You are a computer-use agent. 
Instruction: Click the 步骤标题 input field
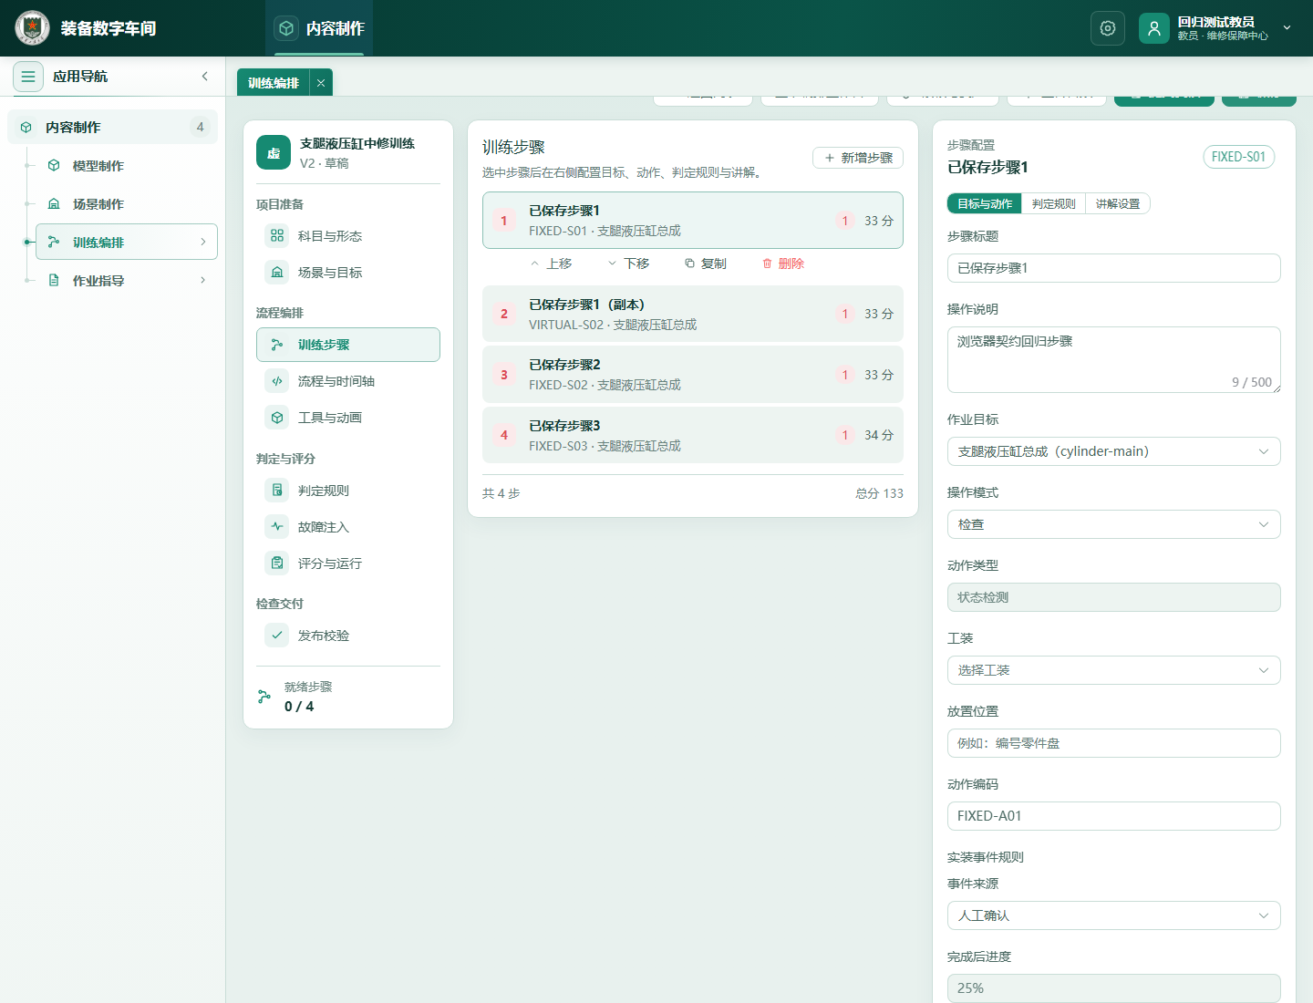coord(1114,268)
